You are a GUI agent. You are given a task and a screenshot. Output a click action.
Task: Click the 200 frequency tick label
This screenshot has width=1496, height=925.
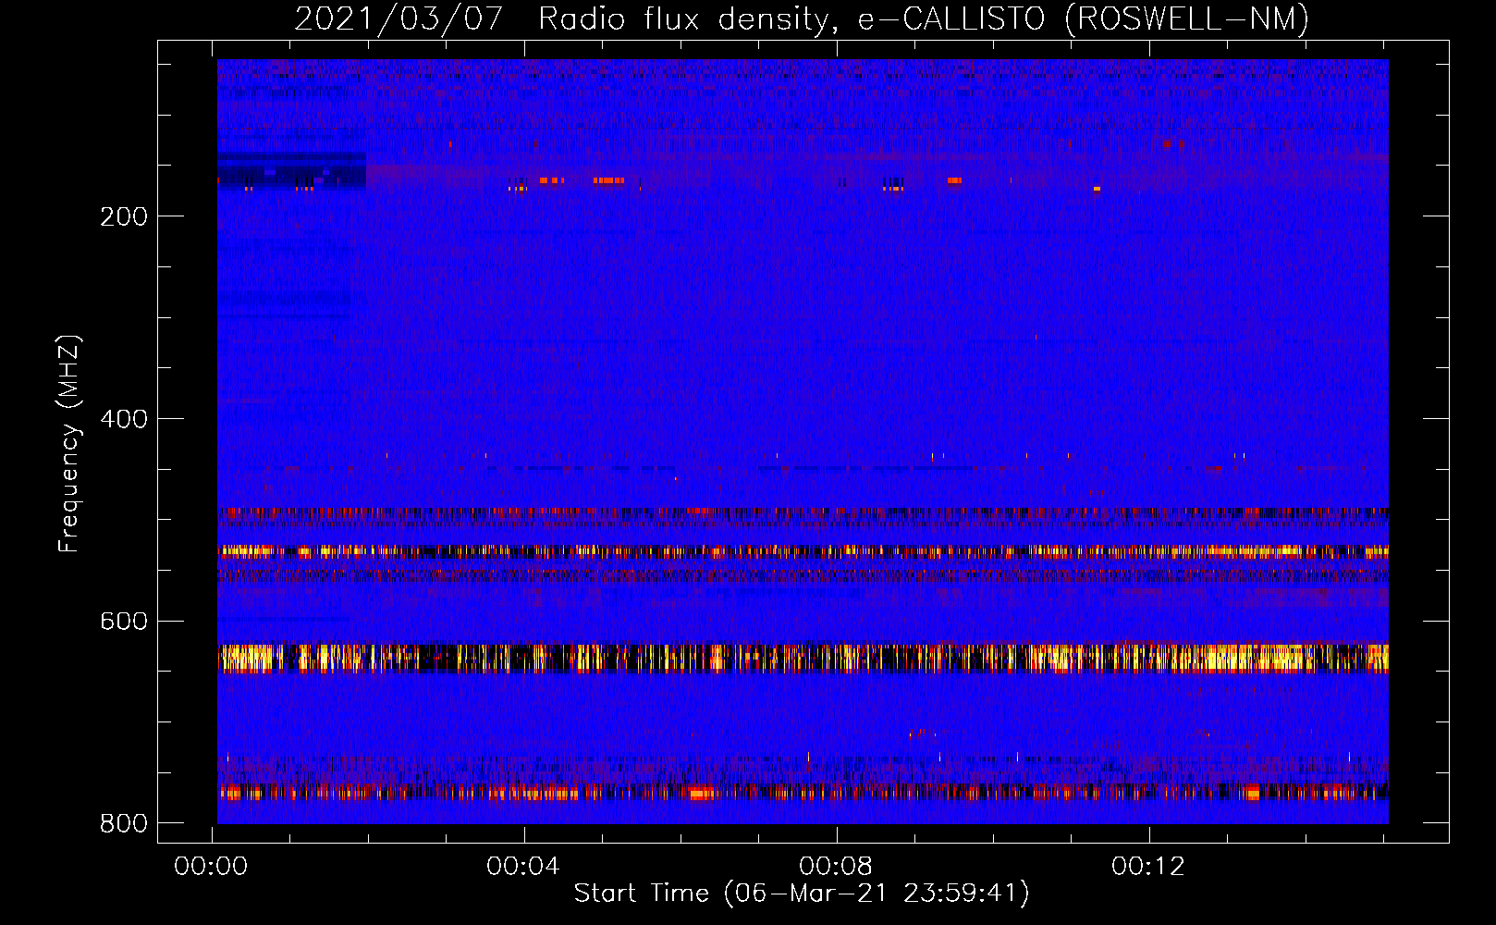pos(124,217)
